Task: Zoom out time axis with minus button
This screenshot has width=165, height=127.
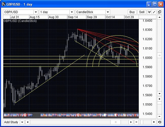Action: pos(136,122)
